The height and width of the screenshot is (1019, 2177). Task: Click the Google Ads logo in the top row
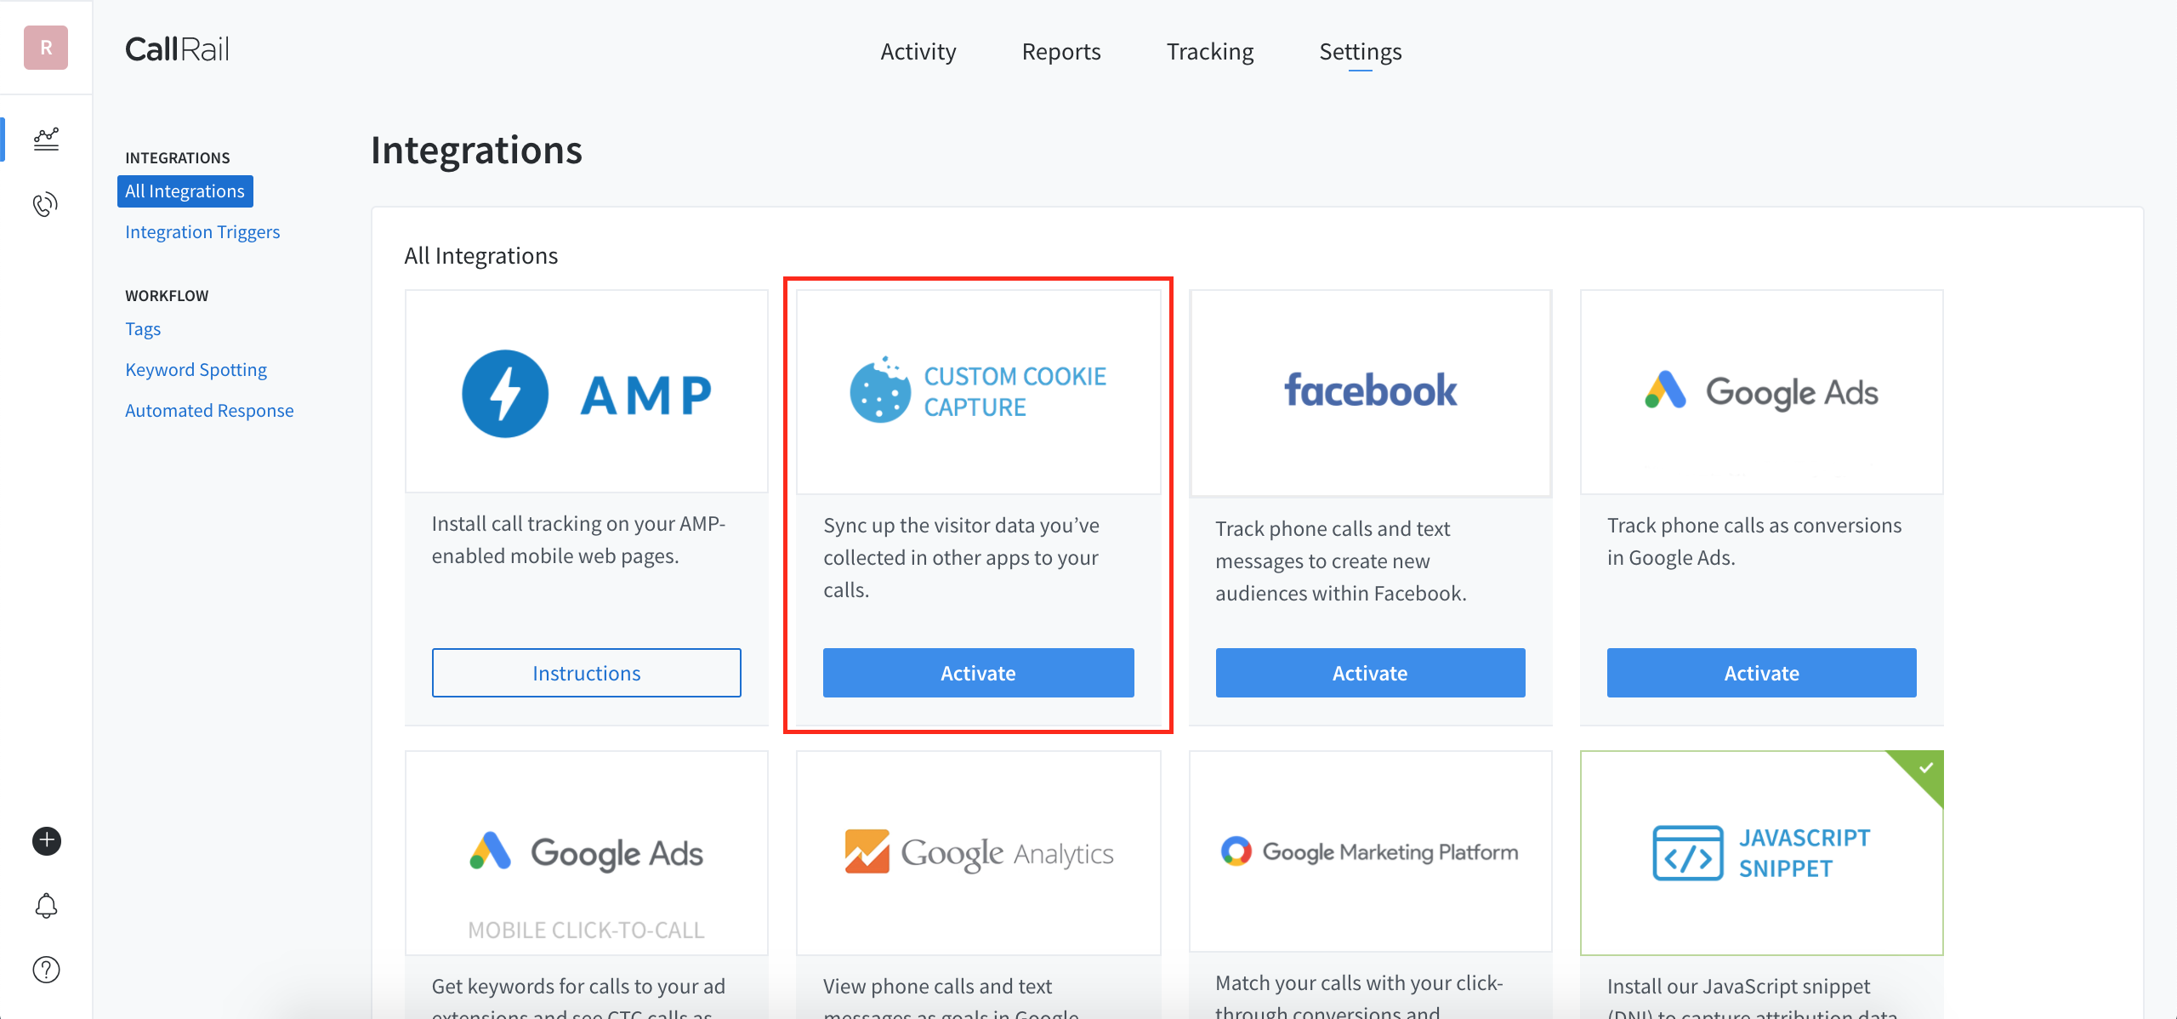click(x=1761, y=391)
